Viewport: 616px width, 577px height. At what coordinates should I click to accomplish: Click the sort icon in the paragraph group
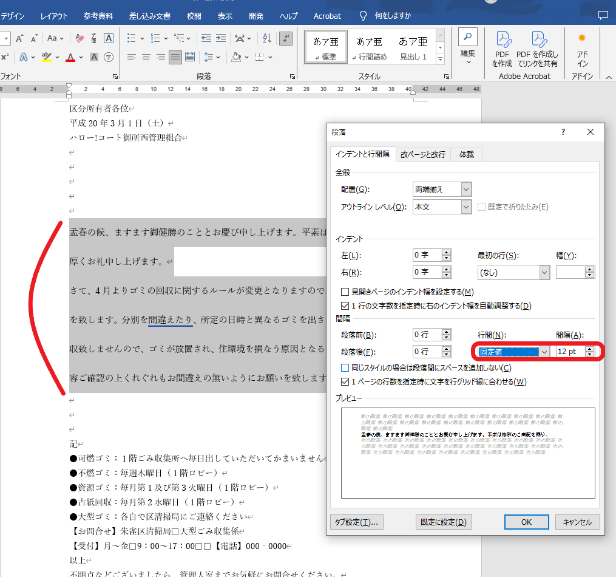click(267, 38)
